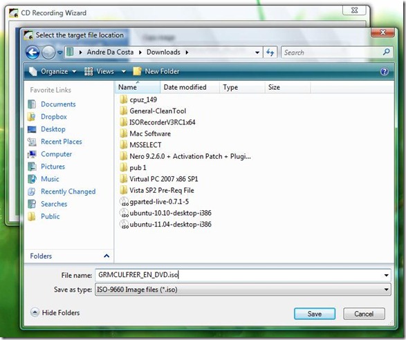The height and width of the screenshot is (340, 406).
Task: Select Andre Da Costa in breadcrumb
Action: click(x=110, y=53)
